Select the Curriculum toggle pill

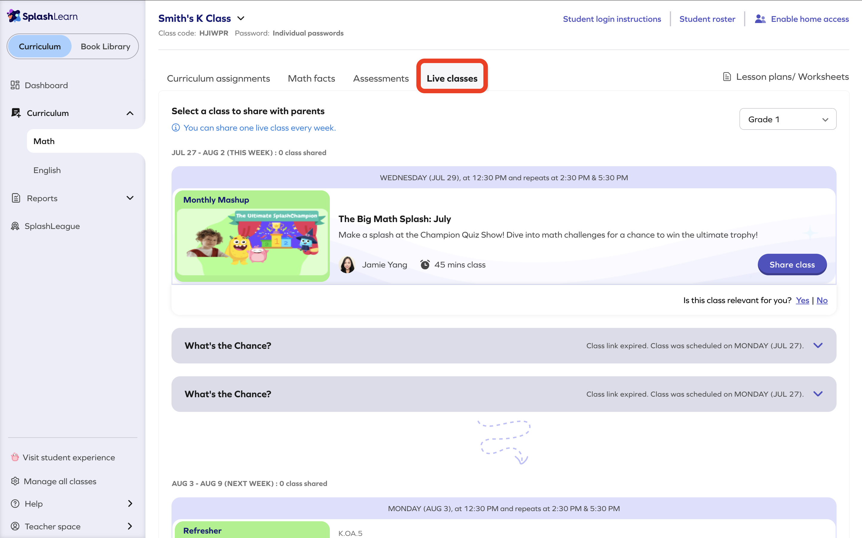point(40,46)
